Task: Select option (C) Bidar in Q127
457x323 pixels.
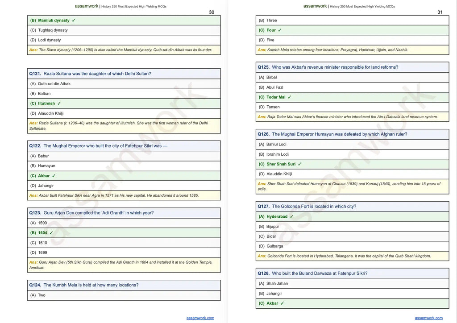Action: pyautogui.click(x=353, y=236)
